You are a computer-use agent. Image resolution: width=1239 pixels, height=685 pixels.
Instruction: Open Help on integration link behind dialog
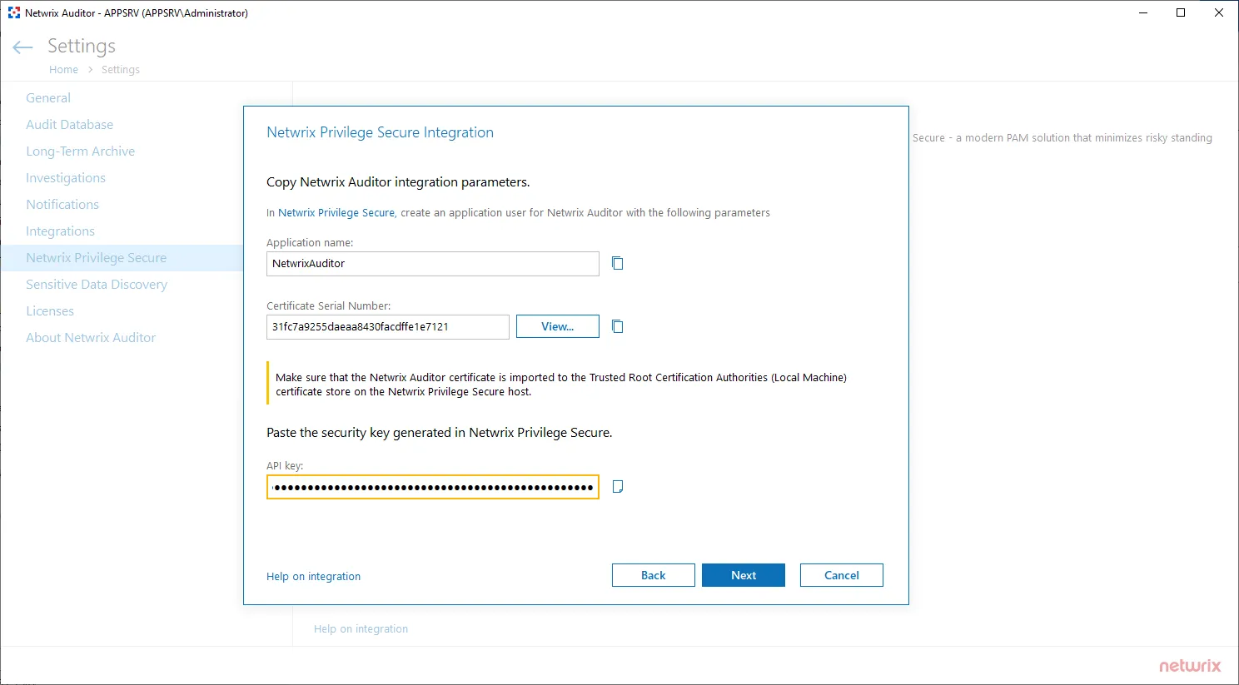[361, 628]
